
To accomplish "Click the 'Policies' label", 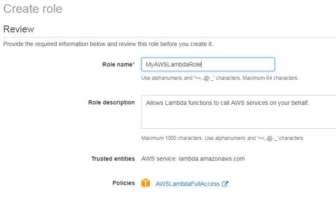I will tap(125, 183).
